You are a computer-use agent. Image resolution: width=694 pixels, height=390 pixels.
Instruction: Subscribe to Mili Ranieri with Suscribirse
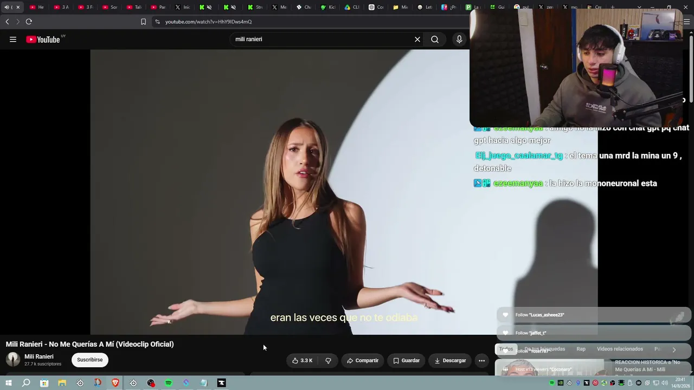click(89, 360)
